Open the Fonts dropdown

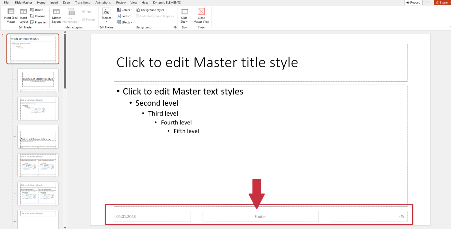click(124, 16)
